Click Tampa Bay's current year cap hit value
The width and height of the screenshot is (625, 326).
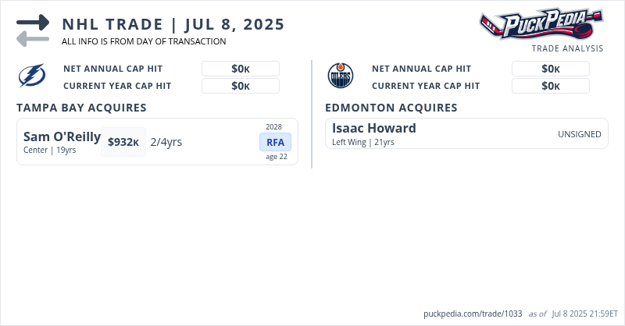pos(241,86)
